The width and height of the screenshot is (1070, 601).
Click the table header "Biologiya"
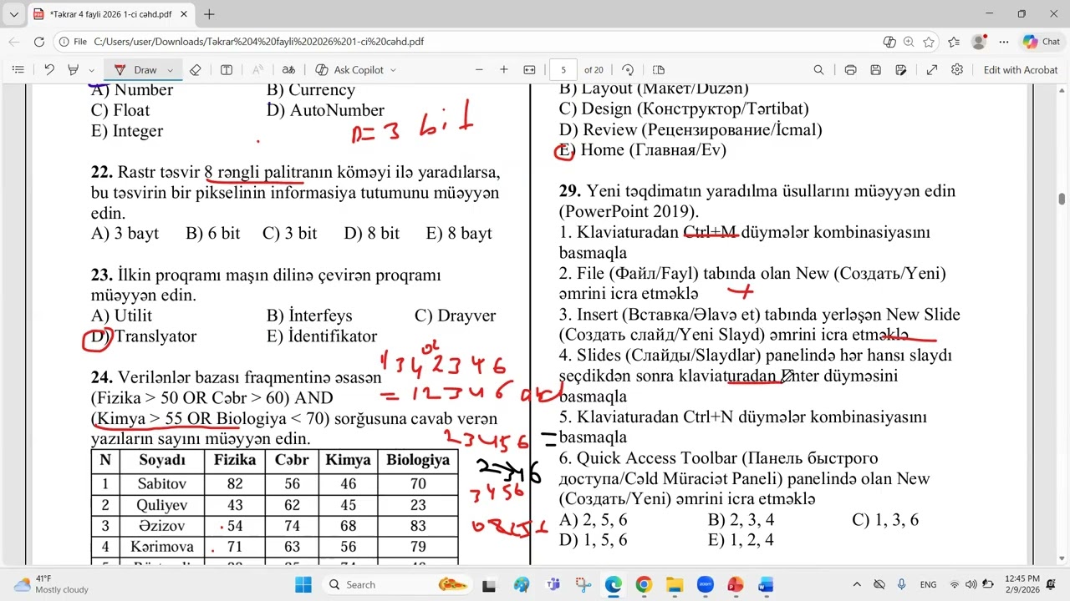coord(418,460)
